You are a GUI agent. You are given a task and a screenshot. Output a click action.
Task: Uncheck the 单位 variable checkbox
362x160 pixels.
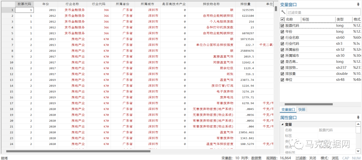[x=282, y=79]
